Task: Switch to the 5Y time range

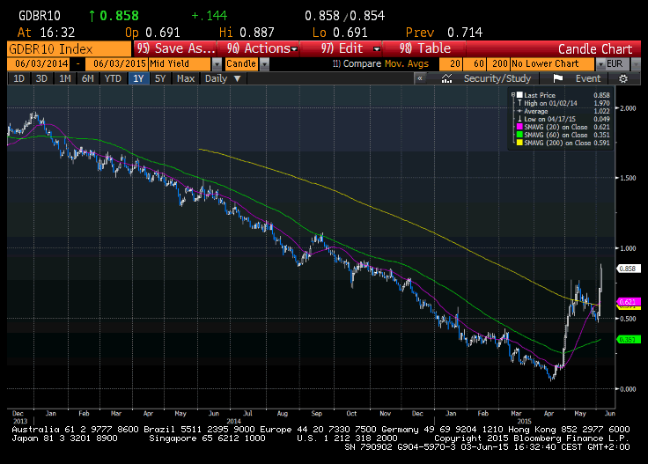Action: [159, 78]
